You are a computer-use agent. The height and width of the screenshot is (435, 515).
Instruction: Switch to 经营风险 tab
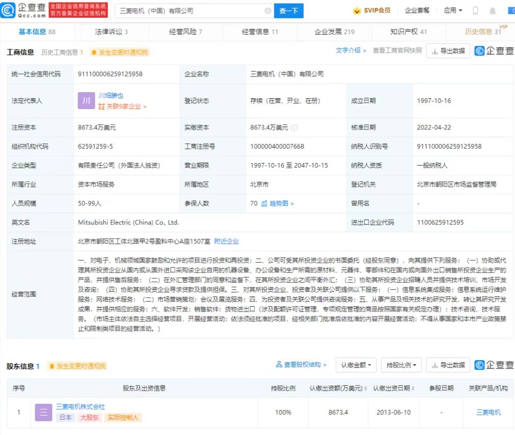pos(186,32)
